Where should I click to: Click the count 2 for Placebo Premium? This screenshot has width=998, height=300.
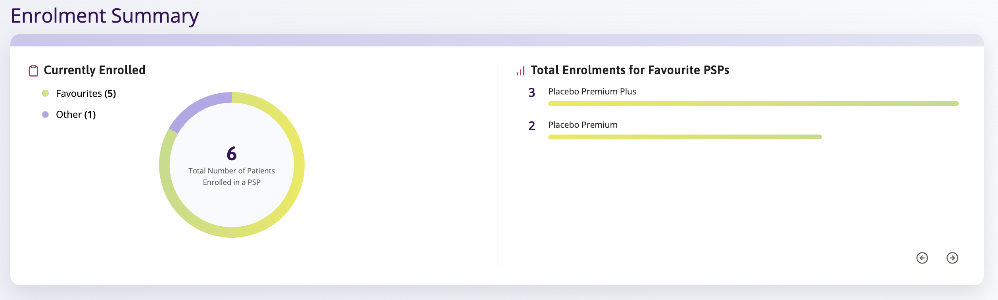point(532,126)
